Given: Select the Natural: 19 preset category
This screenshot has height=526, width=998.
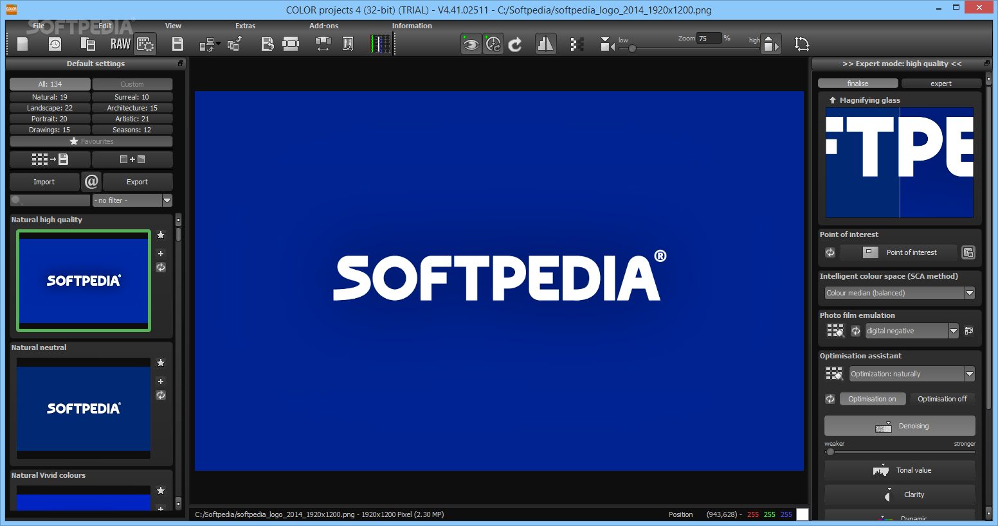Looking at the screenshot, I should point(50,97).
